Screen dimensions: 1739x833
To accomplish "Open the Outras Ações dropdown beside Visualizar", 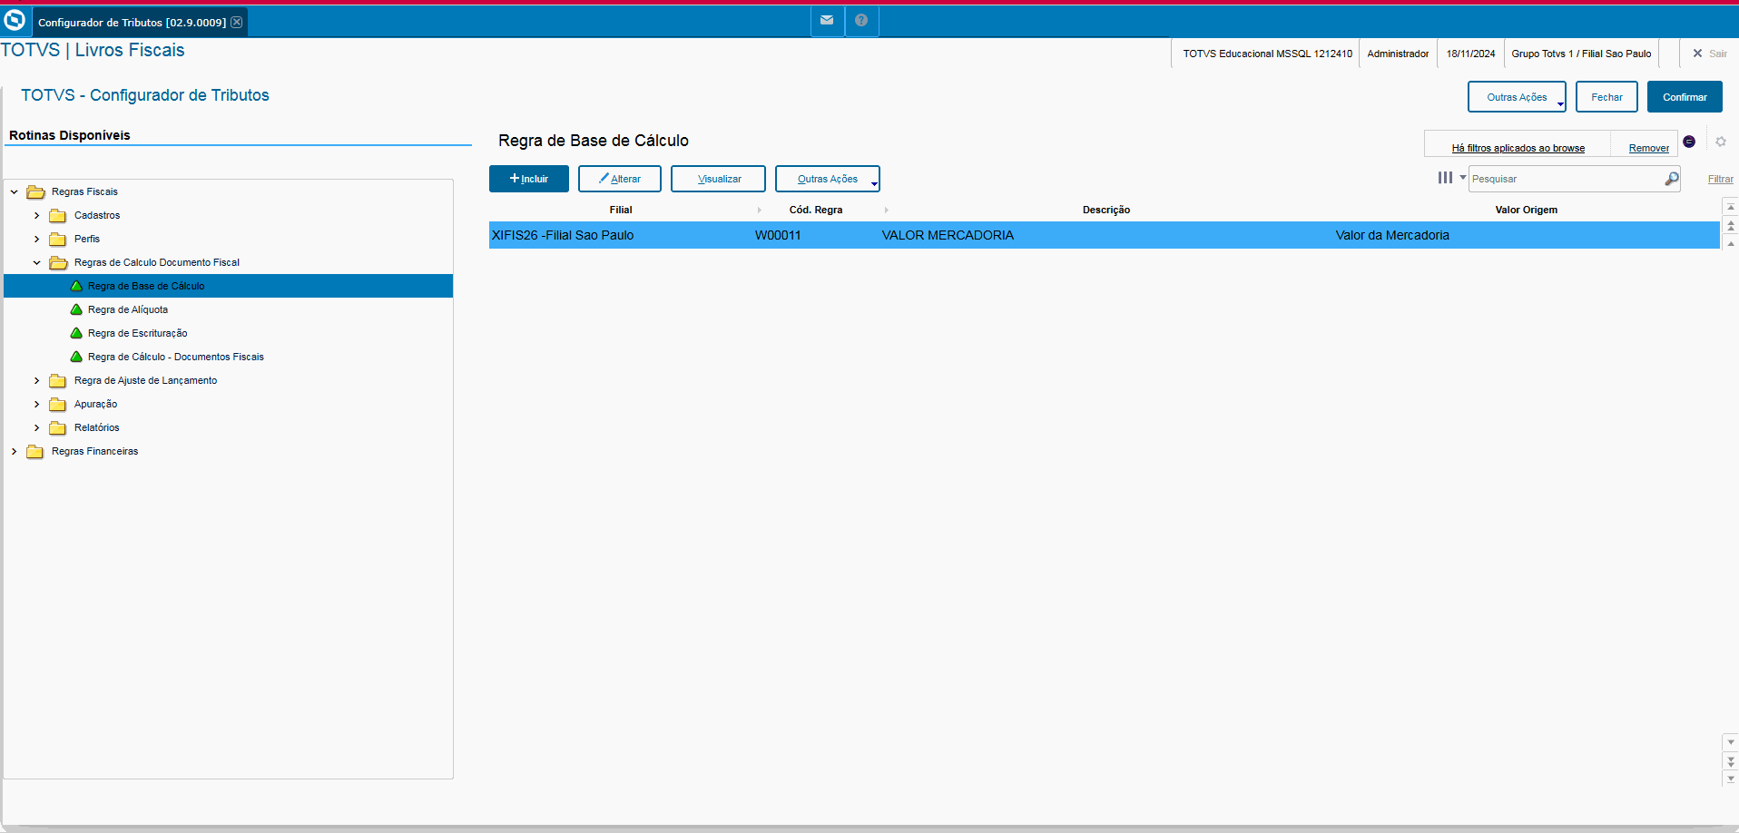I will coord(828,179).
